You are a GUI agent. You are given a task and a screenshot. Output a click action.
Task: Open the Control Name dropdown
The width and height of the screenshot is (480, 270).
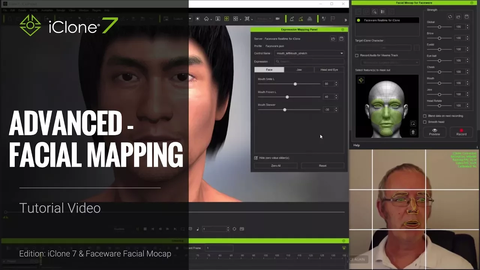[x=309, y=53]
